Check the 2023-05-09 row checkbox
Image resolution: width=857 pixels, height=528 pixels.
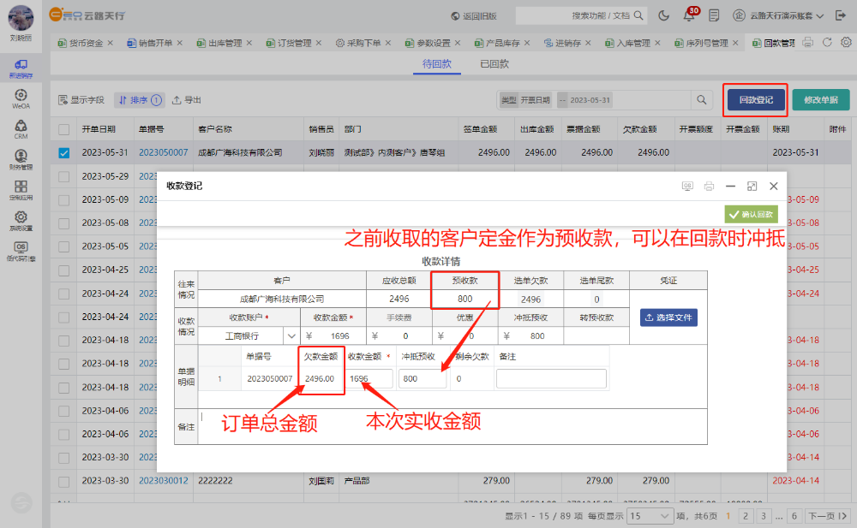(x=64, y=200)
